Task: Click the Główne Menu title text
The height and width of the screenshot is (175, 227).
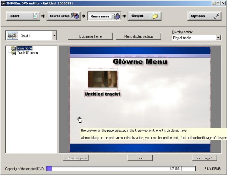Action: [140, 62]
